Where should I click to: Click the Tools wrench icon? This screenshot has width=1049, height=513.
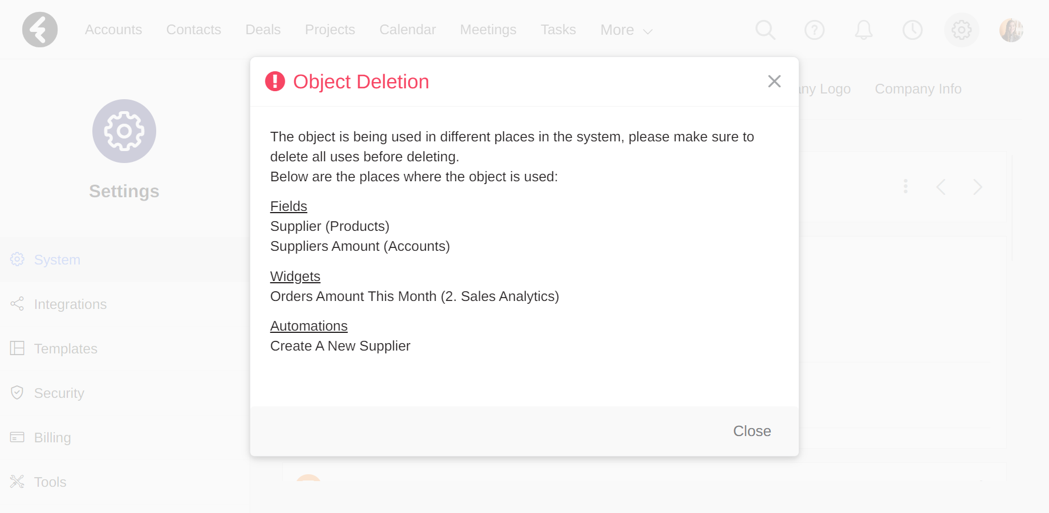point(17,482)
